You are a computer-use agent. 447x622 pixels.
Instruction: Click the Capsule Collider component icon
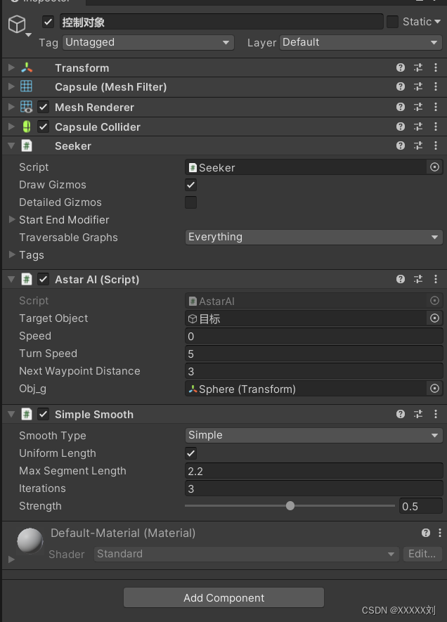[x=27, y=127]
